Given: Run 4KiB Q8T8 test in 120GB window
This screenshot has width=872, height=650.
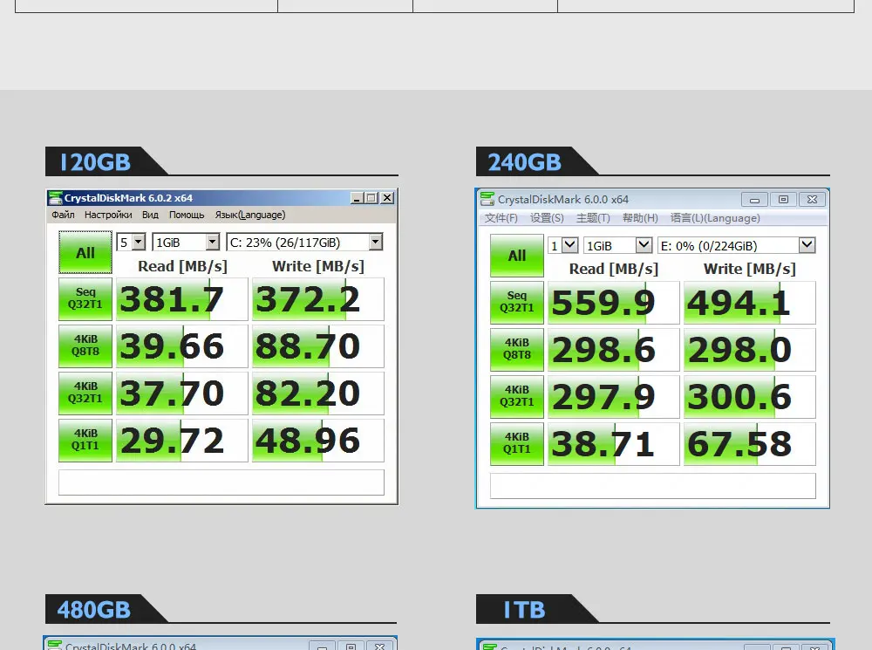Looking at the screenshot, I should 85,346.
